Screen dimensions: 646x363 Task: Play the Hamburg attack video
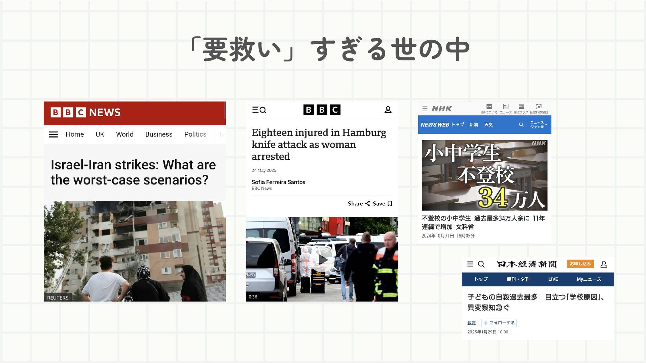tap(322, 260)
